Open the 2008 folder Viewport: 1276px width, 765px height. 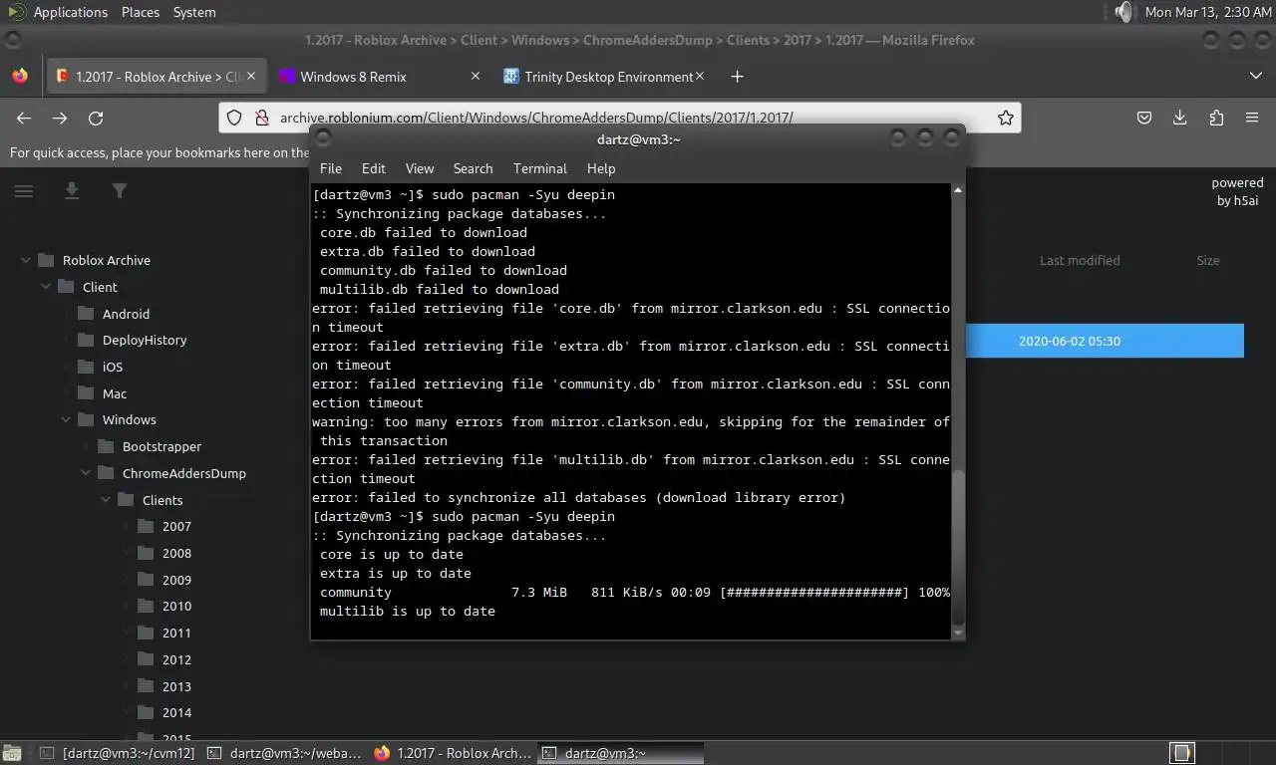point(176,553)
